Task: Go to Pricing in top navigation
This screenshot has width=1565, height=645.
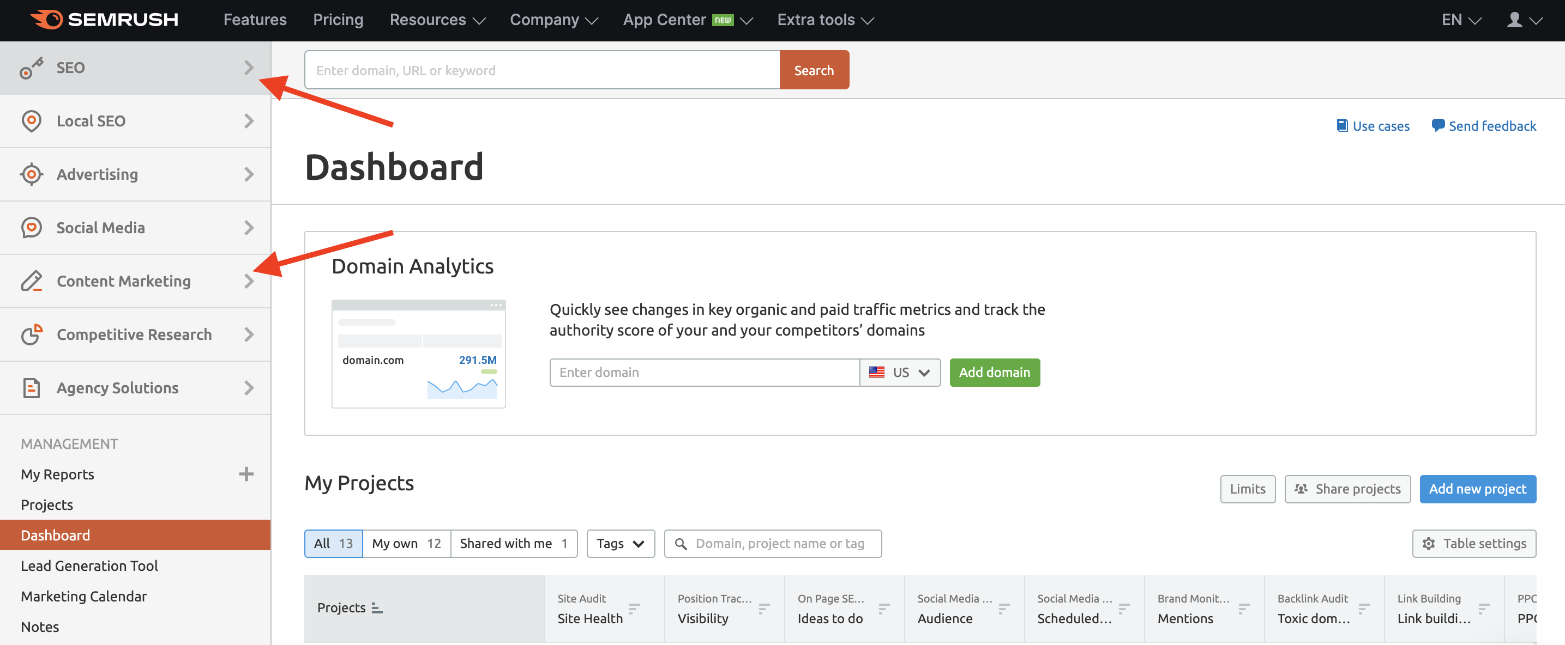Action: pyautogui.click(x=338, y=20)
